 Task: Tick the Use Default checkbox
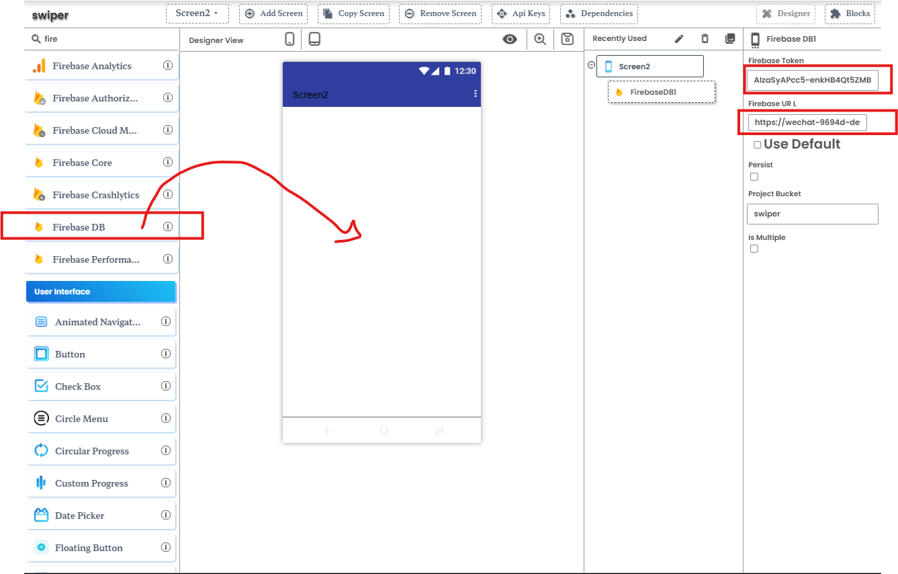pos(758,145)
